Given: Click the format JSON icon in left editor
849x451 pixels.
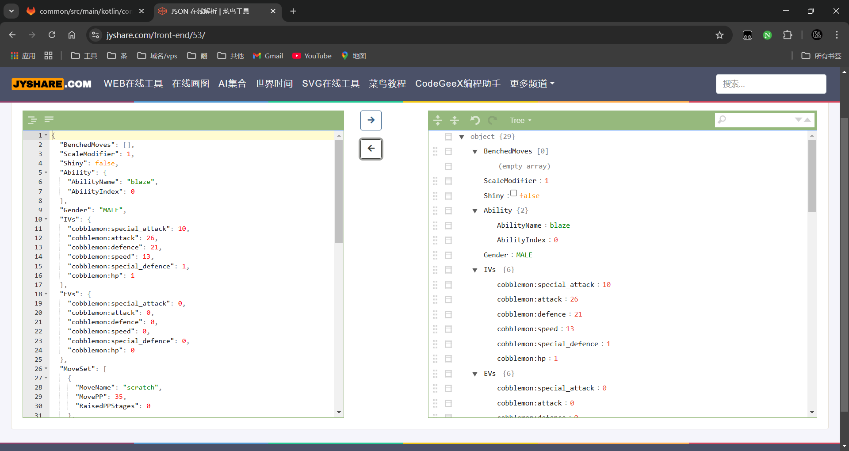Looking at the screenshot, I should tap(32, 120).
